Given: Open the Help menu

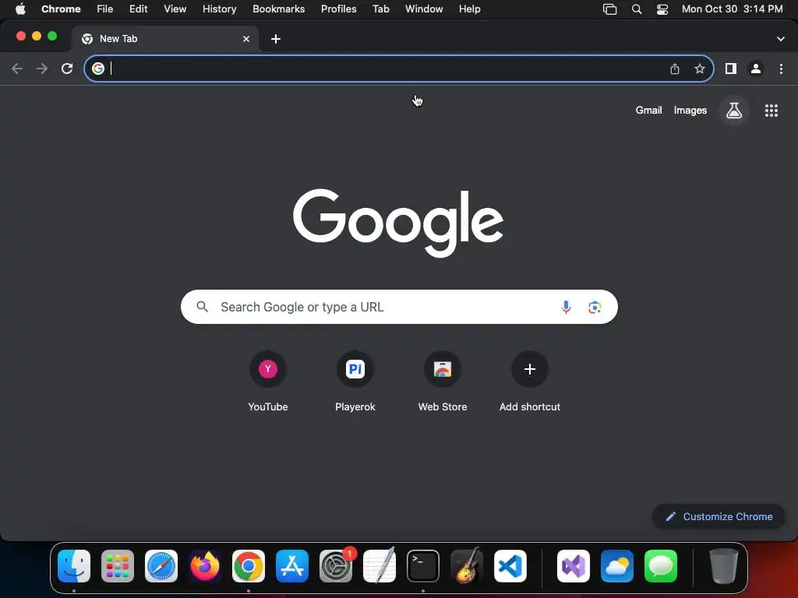Looking at the screenshot, I should pyautogui.click(x=469, y=9).
